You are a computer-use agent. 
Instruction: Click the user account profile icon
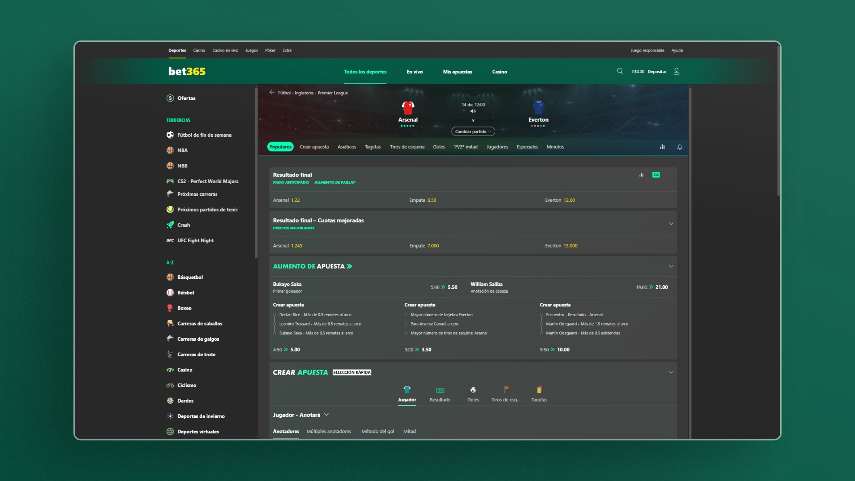coord(677,71)
